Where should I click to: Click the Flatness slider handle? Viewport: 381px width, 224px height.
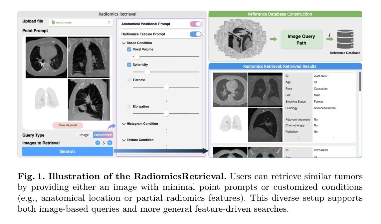pyautogui.click(x=166, y=87)
